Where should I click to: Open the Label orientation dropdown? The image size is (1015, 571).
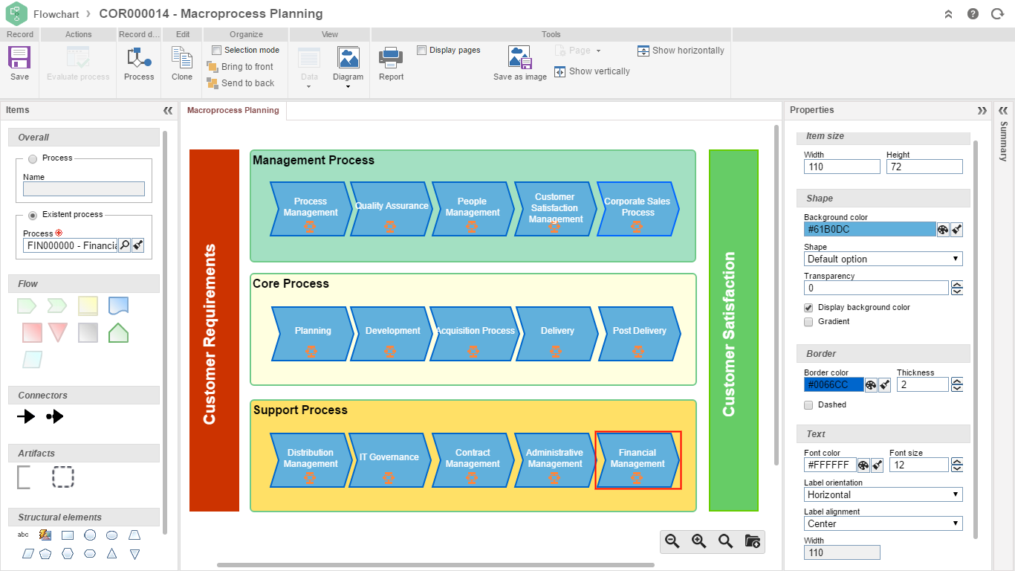883,494
